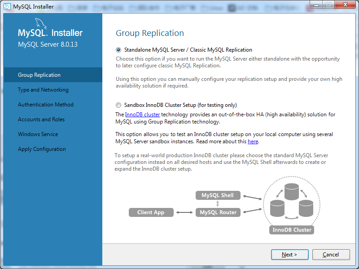Click the Cancel button
The width and height of the screenshot is (359, 269).
pyautogui.click(x=331, y=255)
